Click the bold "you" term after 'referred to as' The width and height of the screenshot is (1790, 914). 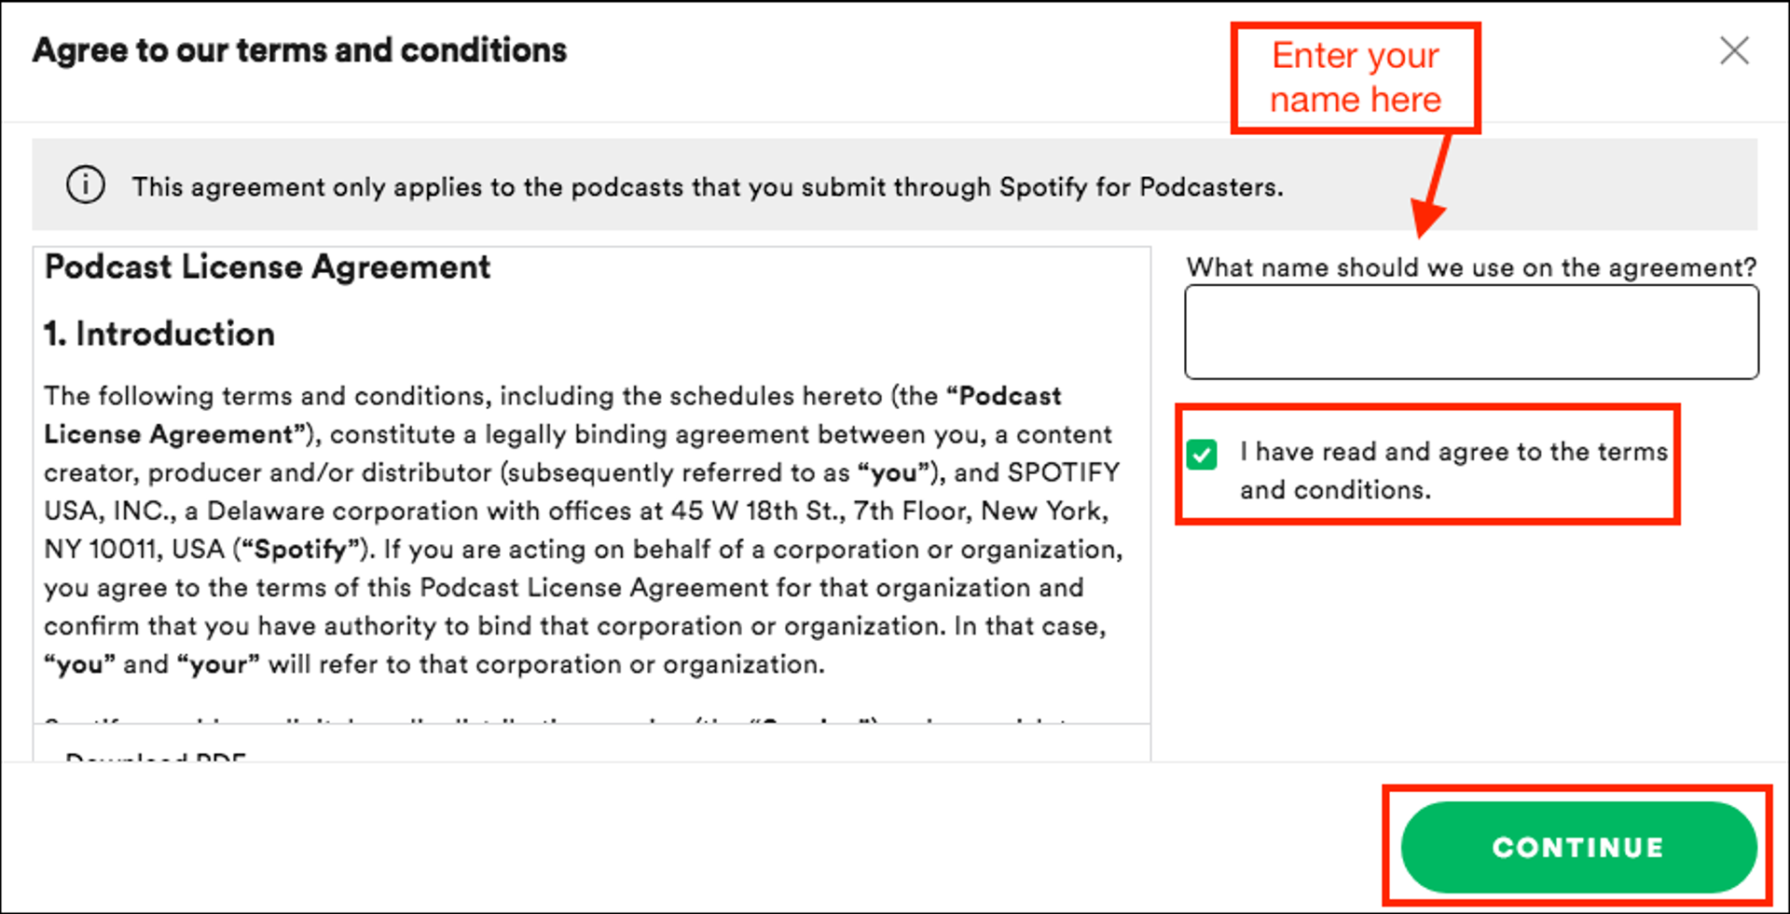(894, 473)
